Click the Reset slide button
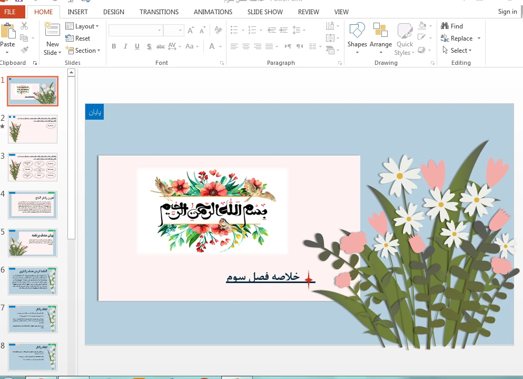Viewport: 523px width, 379px height. (78, 38)
